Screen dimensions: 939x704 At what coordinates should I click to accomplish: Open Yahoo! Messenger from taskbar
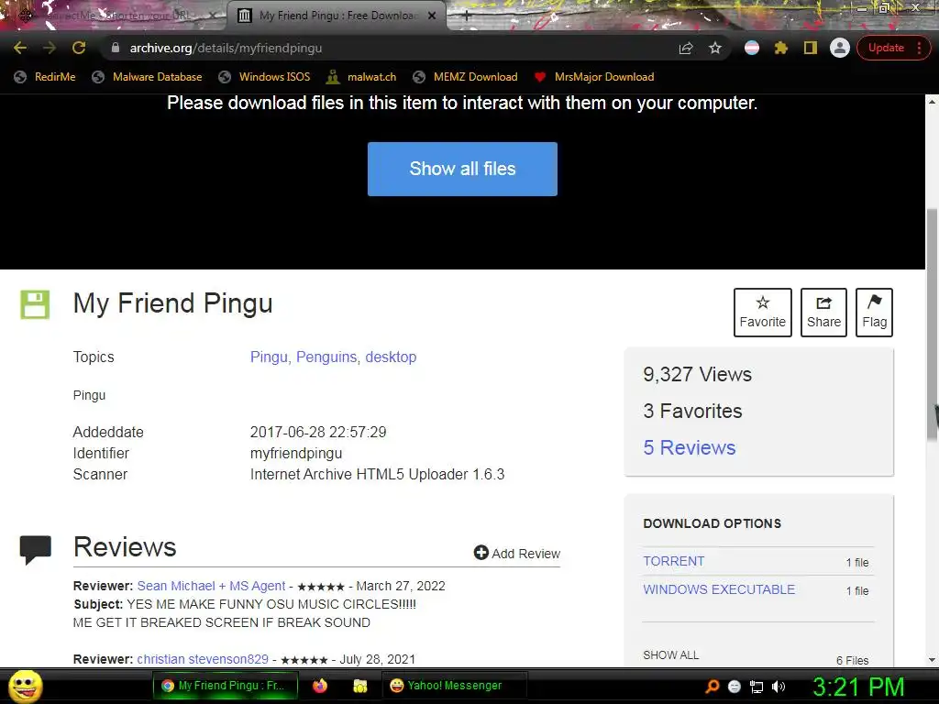coord(454,686)
